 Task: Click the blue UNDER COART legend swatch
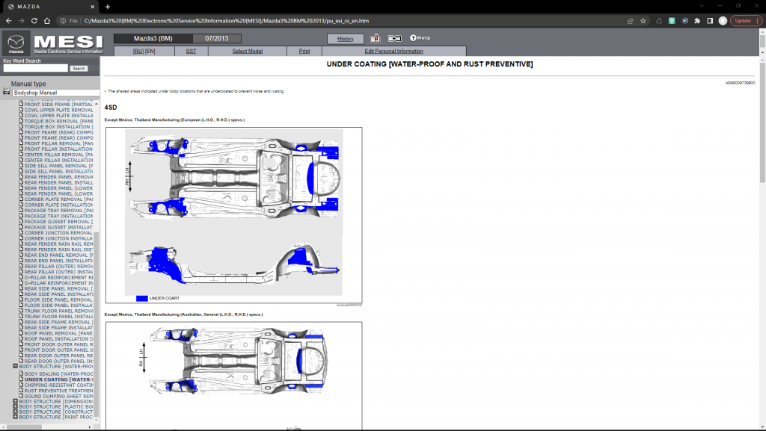pos(142,297)
